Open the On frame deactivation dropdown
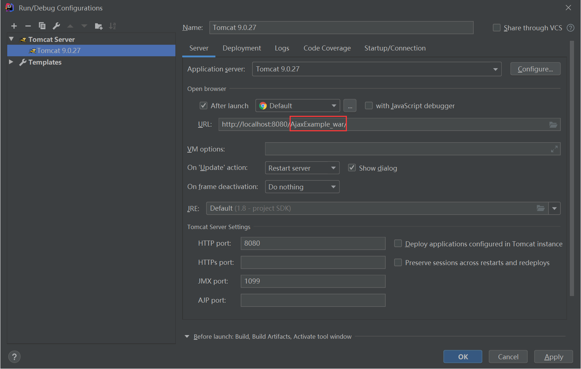 (x=302, y=187)
